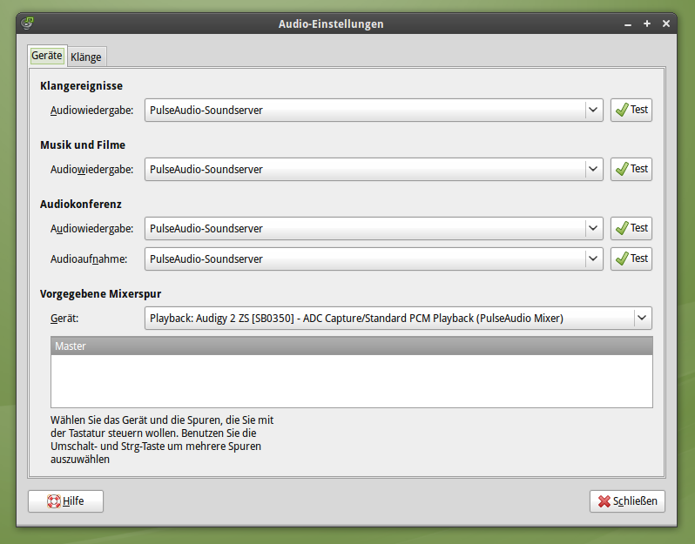The height and width of the screenshot is (544, 695).
Task: Expand Musik und Filme playback dropdown arrow
Action: [x=593, y=169]
